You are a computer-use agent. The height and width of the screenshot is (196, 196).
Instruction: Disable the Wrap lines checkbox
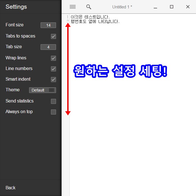click(x=53, y=58)
